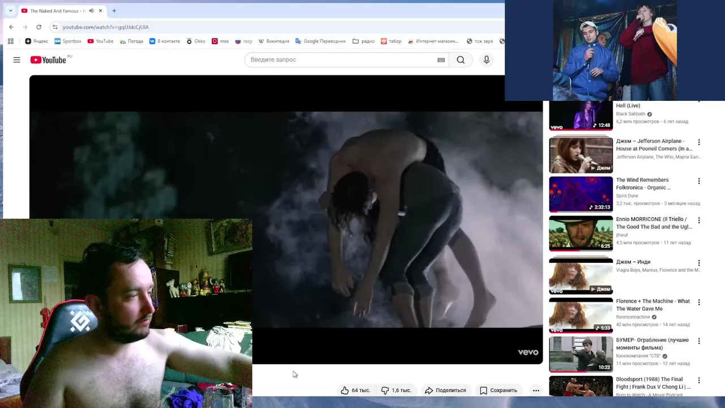This screenshot has width=725, height=408.
Task: Open БУМЕР- Ограбление video title
Action: (652, 344)
